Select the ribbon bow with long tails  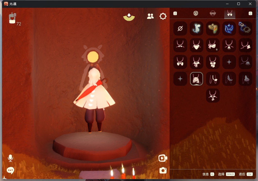[x=213, y=62]
